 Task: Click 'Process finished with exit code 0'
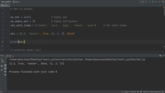[33, 72]
